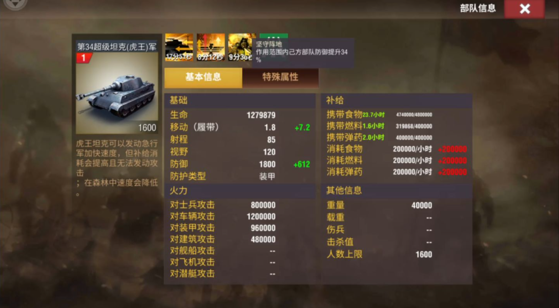Image resolution: width=559 pixels, height=308 pixels.
Task: Click the 部队信息 title text
Action: coord(478,8)
